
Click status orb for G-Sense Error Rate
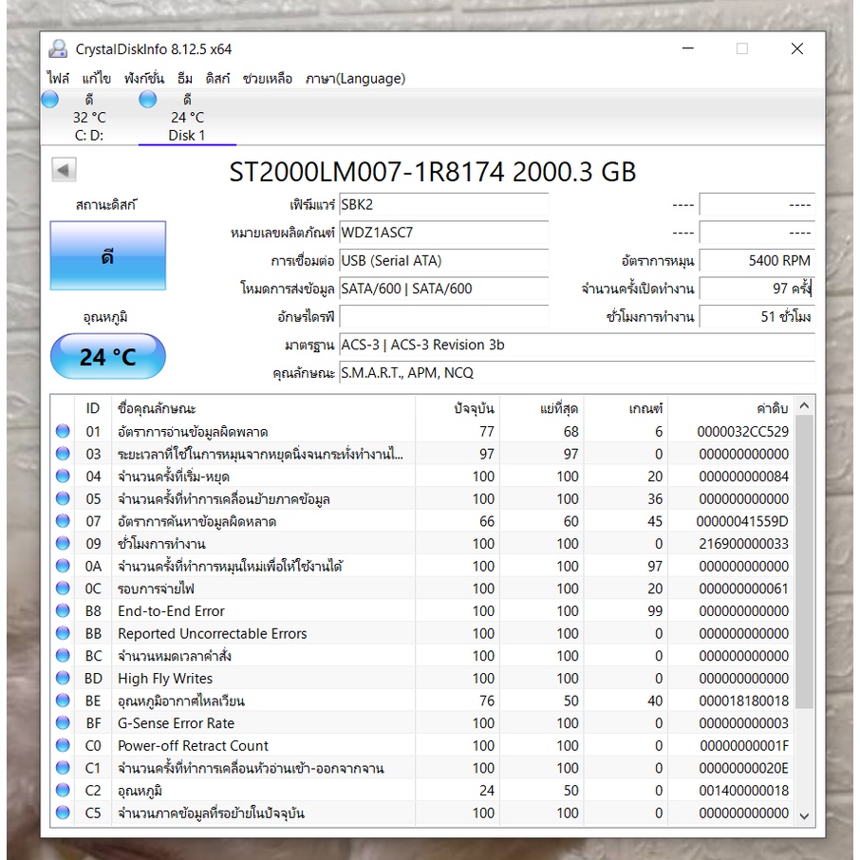[x=63, y=723]
